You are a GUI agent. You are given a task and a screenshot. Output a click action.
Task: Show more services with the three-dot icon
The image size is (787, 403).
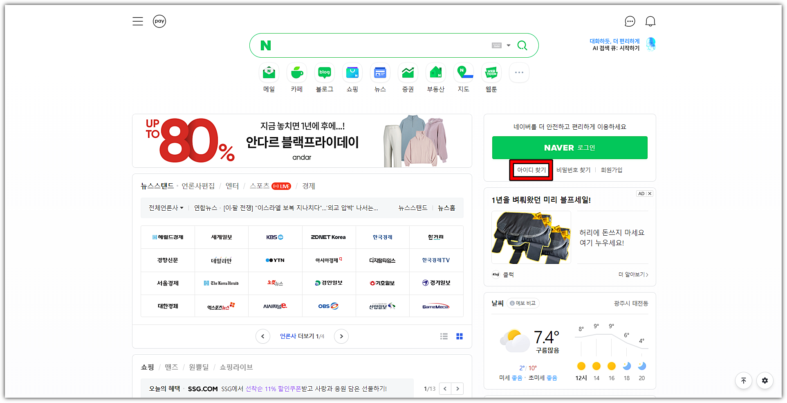pyautogui.click(x=519, y=72)
